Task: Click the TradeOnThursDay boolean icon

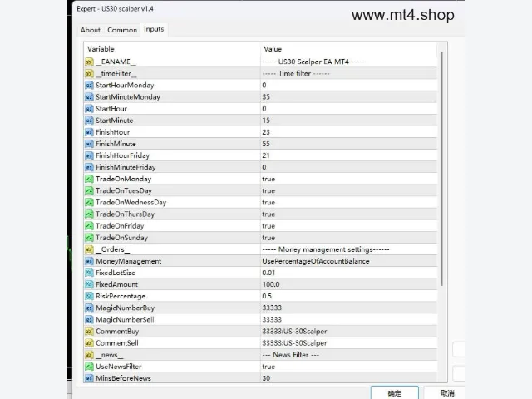Action: click(89, 214)
